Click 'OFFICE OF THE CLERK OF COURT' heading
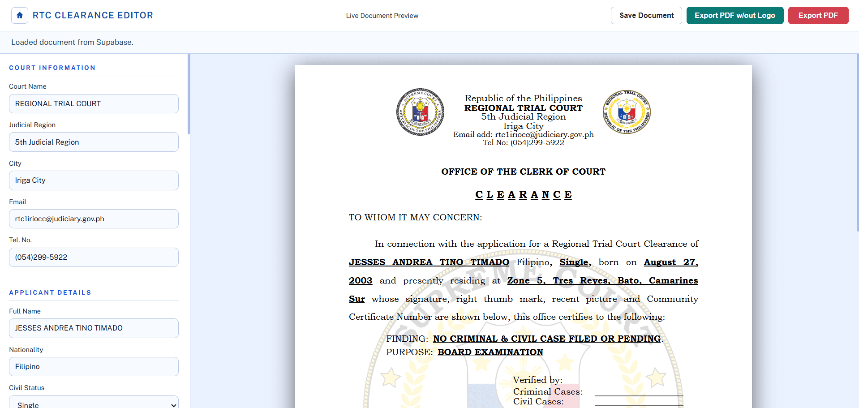 coord(523,172)
